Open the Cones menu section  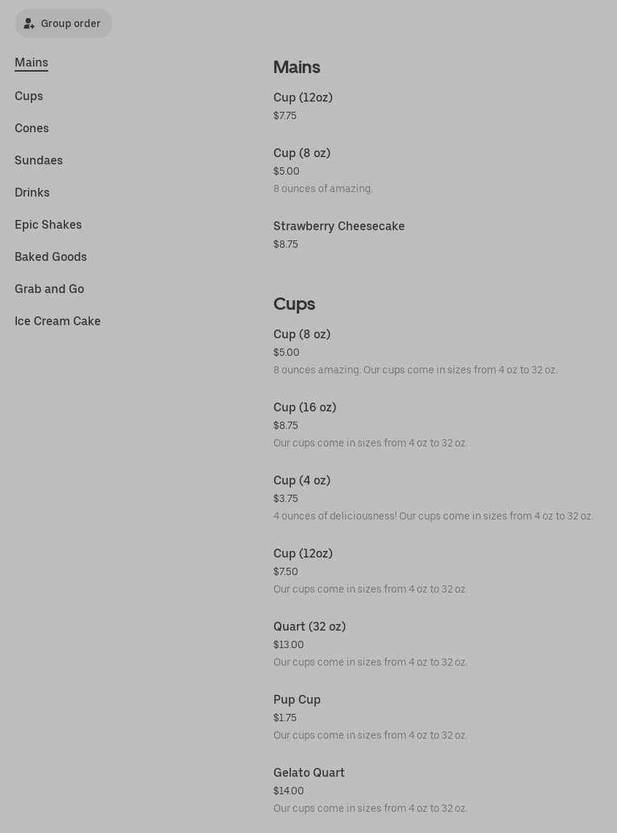coord(31,129)
